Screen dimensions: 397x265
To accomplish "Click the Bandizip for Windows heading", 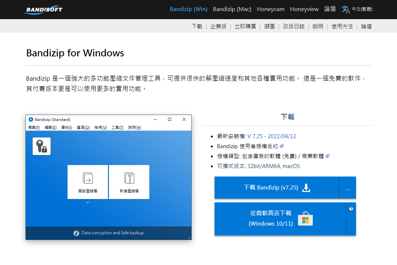I will pyautogui.click(x=75, y=53).
